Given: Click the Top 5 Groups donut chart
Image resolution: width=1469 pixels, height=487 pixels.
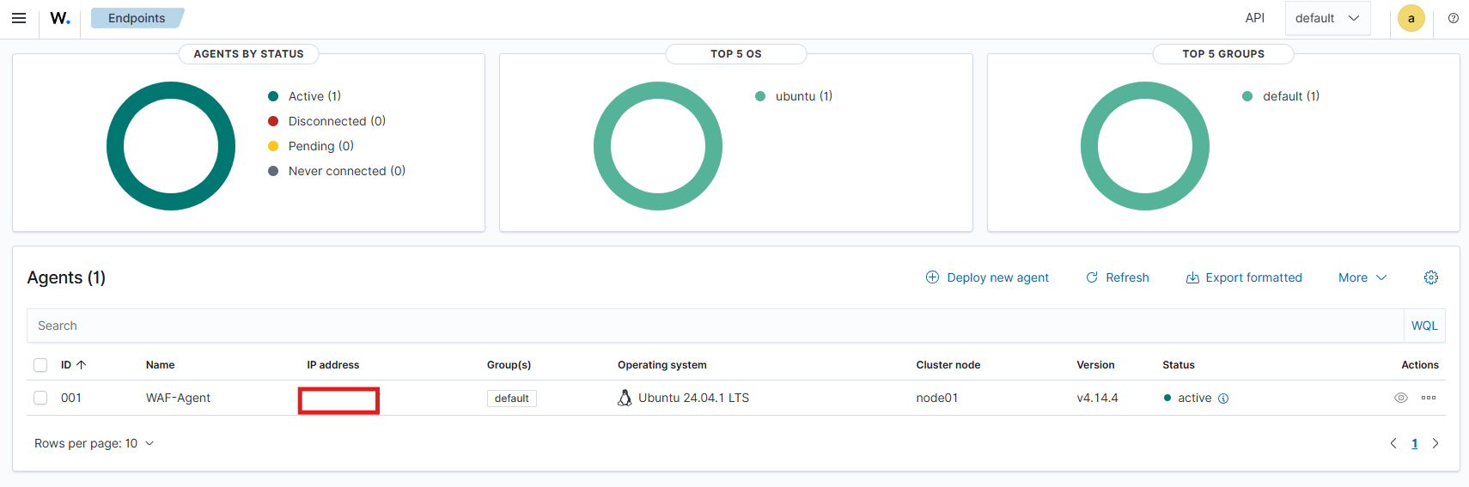Looking at the screenshot, I should coord(1145,146).
